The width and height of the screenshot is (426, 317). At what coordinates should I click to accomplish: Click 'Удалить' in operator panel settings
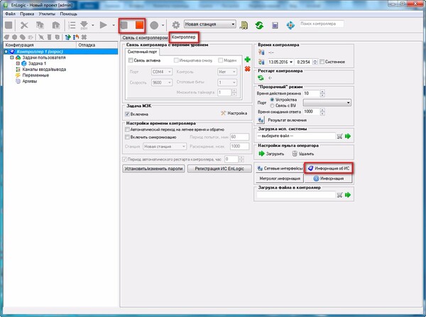(303, 154)
